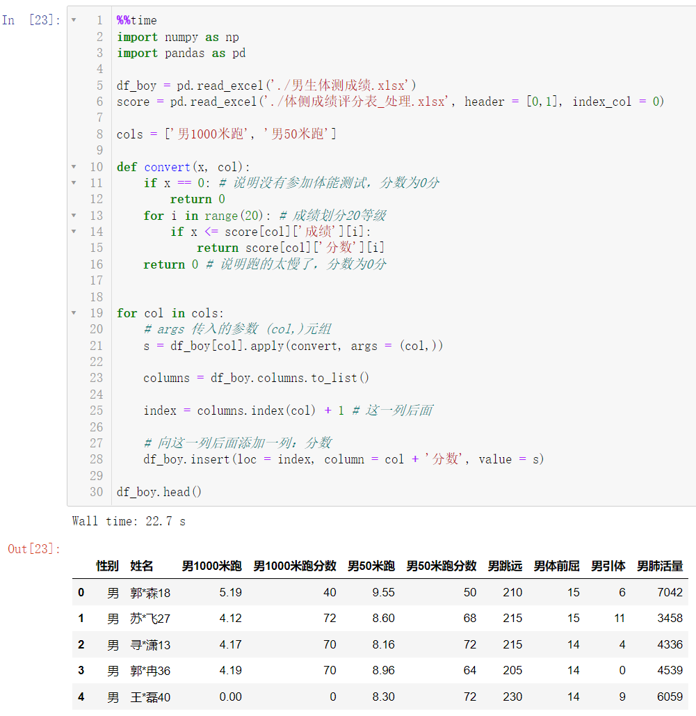Click the 男肺活量 column header
Image resolution: width=696 pixels, height=716 pixels.
click(660, 566)
